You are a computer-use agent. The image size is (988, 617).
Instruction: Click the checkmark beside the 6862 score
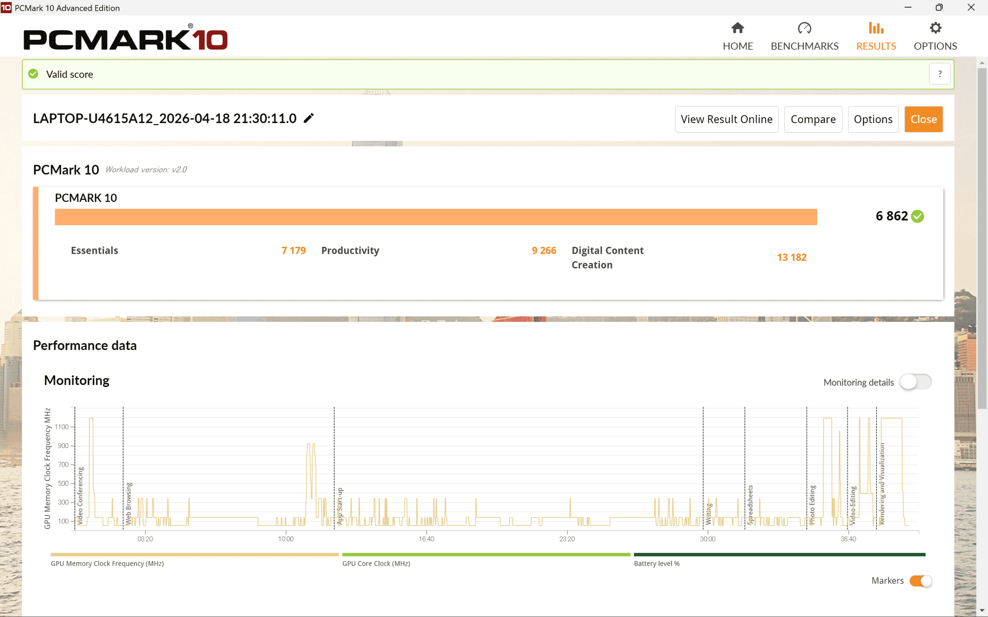(917, 216)
